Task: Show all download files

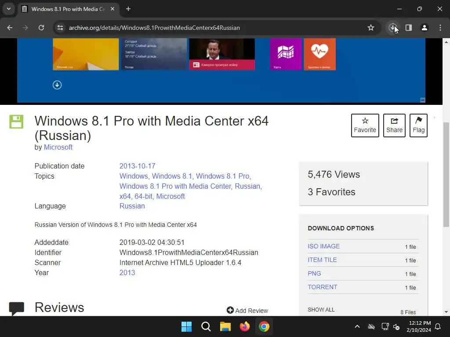Action: point(321,310)
